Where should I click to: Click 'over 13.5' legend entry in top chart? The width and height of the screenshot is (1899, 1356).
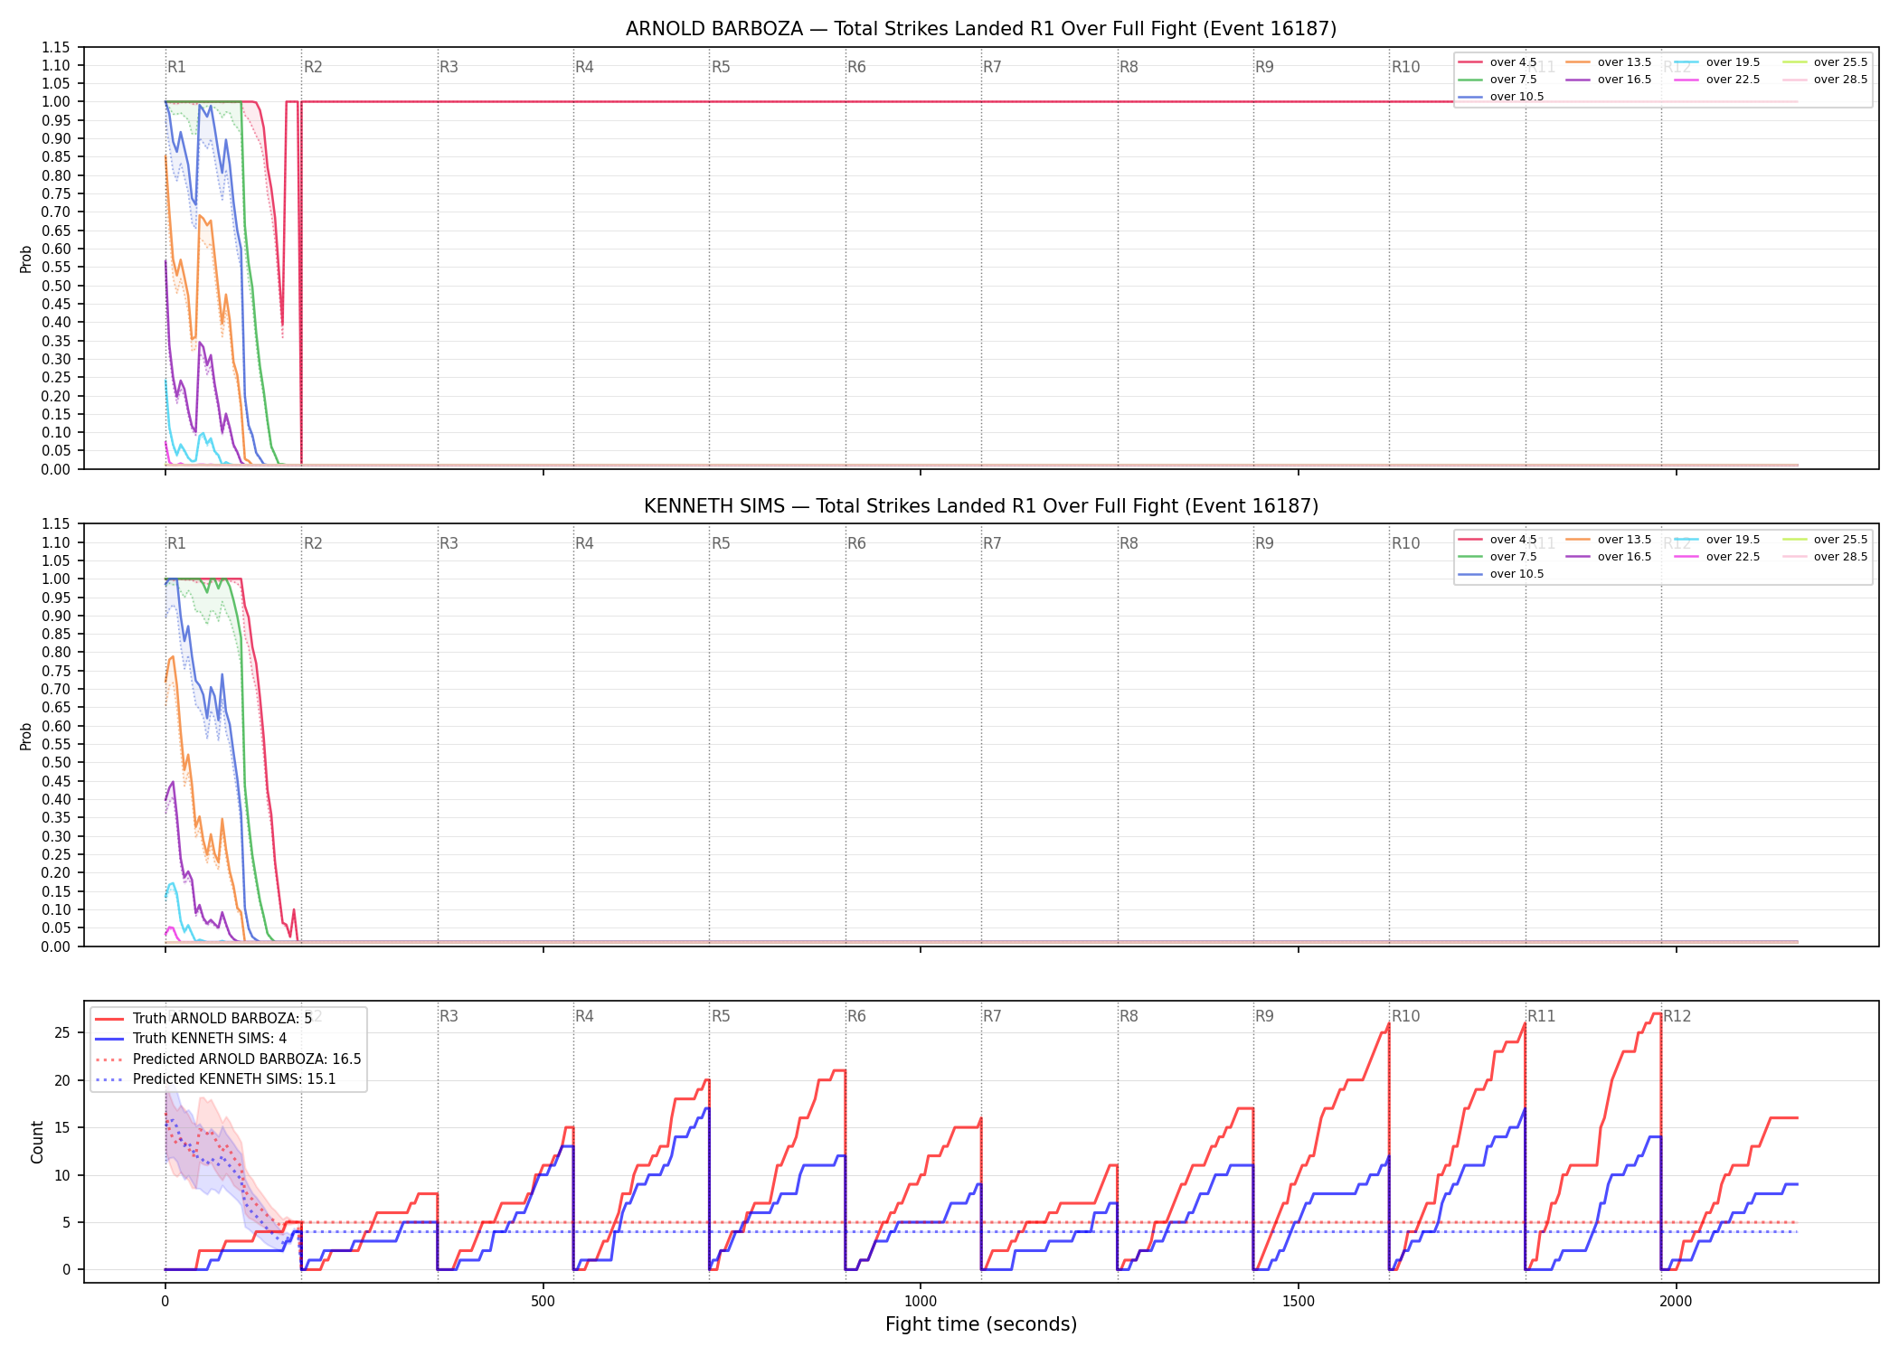click(1609, 62)
